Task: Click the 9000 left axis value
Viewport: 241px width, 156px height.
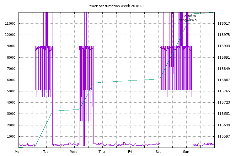Action: [x=11, y=46]
